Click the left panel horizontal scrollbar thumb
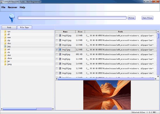Image resolution: width=160 pixels, height=114 pixels. pyautogui.click(x=19, y=109)
